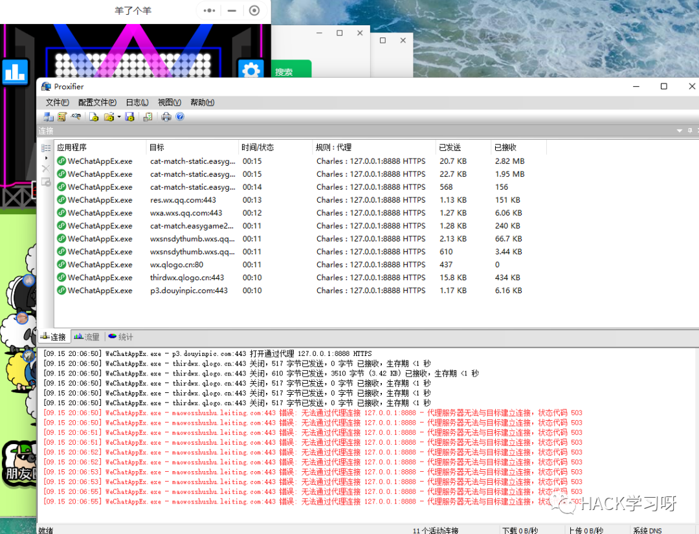This screenshot has width=699, height=534.
Task: Click received value 1.95 MB
Action: (x=509, y=174)
